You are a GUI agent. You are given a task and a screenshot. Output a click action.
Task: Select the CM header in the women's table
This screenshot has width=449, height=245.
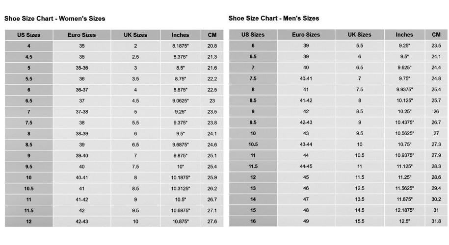(x=212, y=35)
